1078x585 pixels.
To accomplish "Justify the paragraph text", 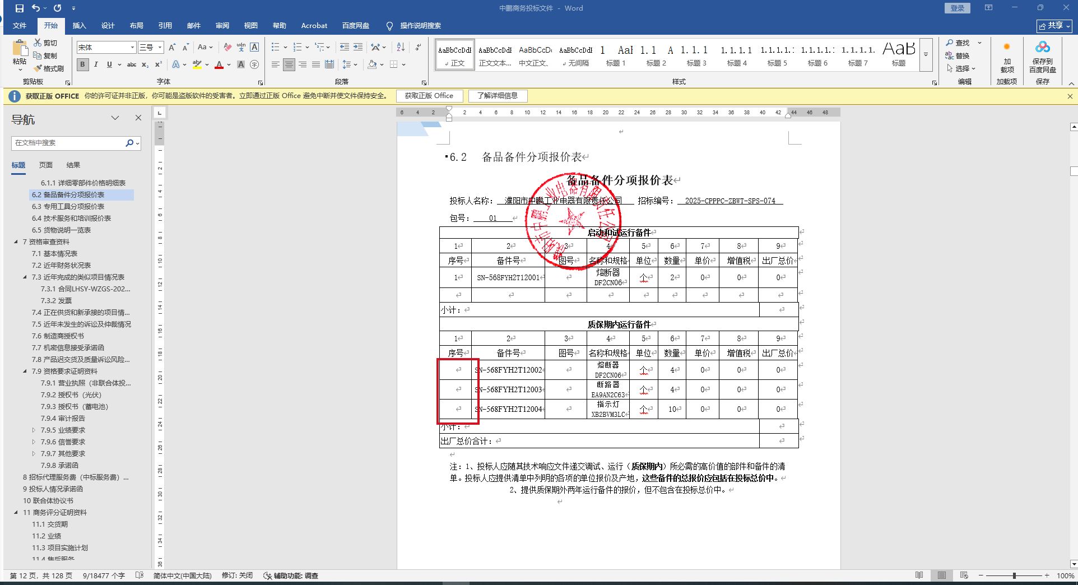I will pyautogui.click(x=316, y=65).
